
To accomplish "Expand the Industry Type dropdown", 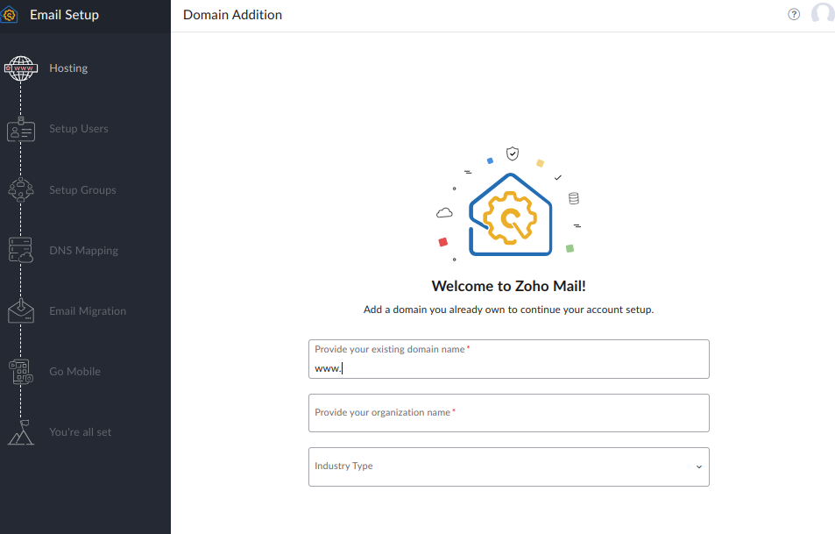I will [x=508, y=466].
